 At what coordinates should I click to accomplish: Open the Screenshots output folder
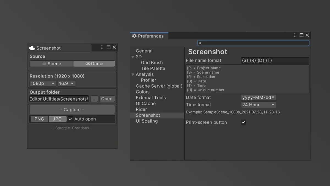pos(107,99)
